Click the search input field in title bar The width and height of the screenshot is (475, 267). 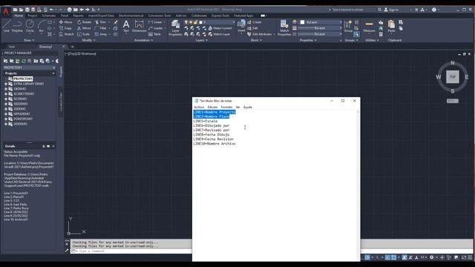coord(351,10)
